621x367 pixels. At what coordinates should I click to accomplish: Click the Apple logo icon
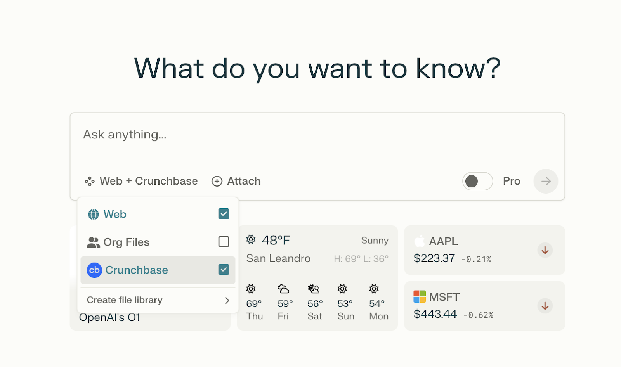click(420, 241)
